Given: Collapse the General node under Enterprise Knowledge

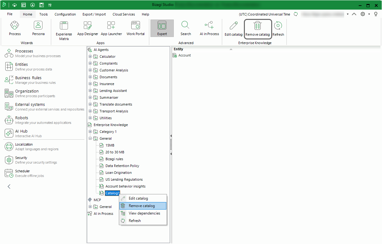Looking at the screenshot, I should [x=90, y=138].
